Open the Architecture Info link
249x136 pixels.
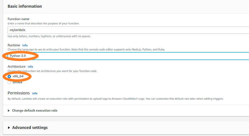(30, 67)
